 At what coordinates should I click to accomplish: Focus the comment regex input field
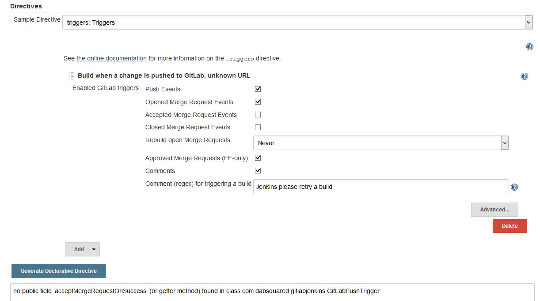tap(381, 187)
